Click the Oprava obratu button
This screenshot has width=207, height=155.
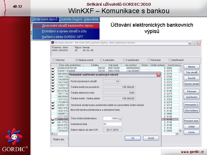pos(191,84)
